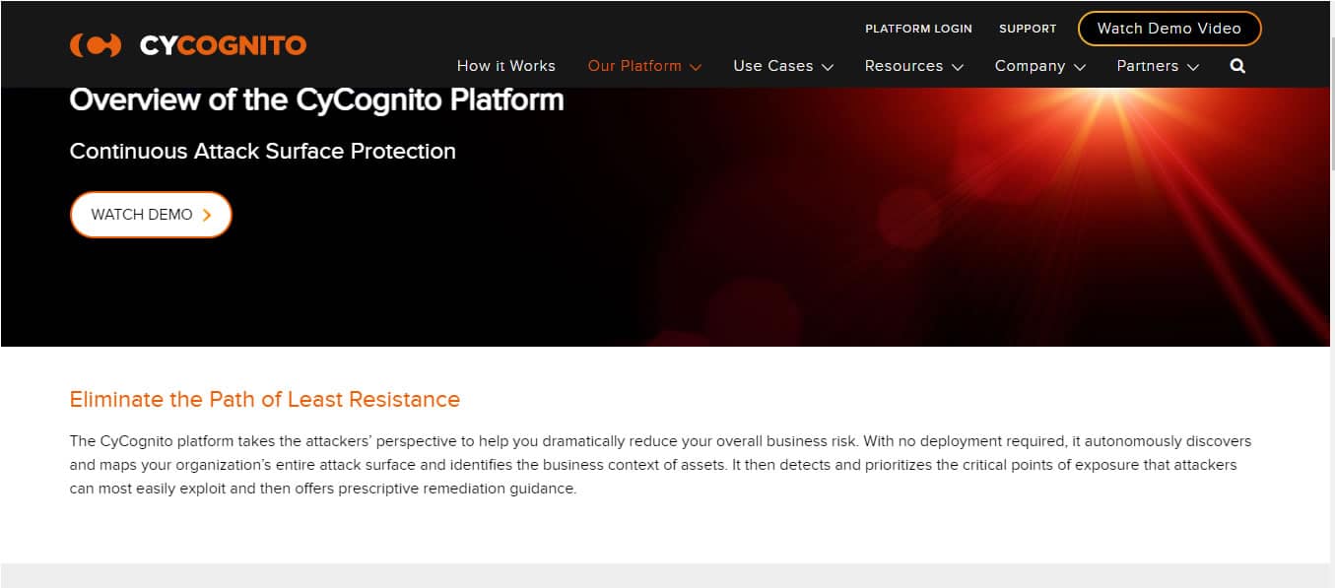Click the WATCH DEMO hero button
Image resolution: width=1335 pixels, height=588 pixels.
pos(151,215)
